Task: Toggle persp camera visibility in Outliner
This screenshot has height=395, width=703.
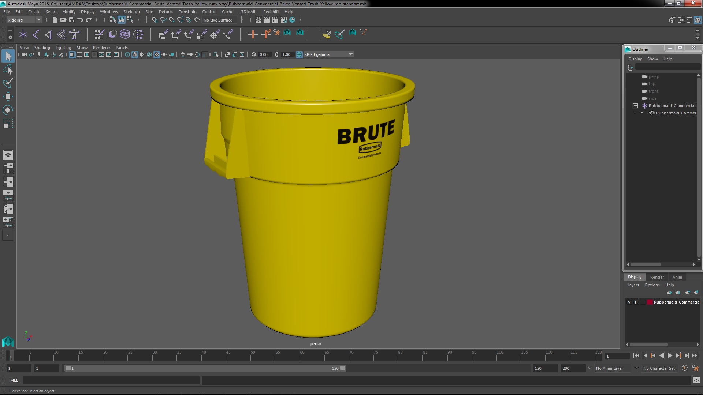Action: pyautogui.click(x=645, y=76)
